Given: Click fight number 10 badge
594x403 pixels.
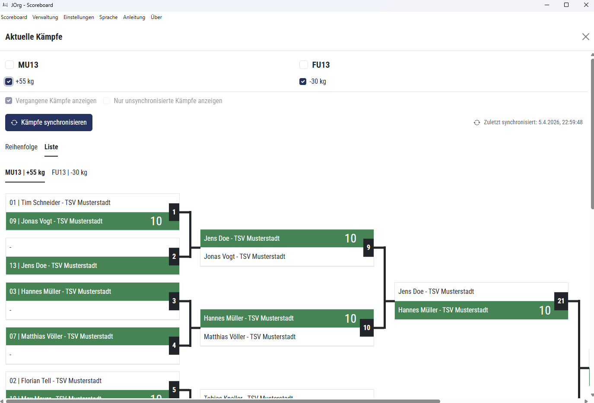Looking at the screenshot, I should (x=367, y=327).
